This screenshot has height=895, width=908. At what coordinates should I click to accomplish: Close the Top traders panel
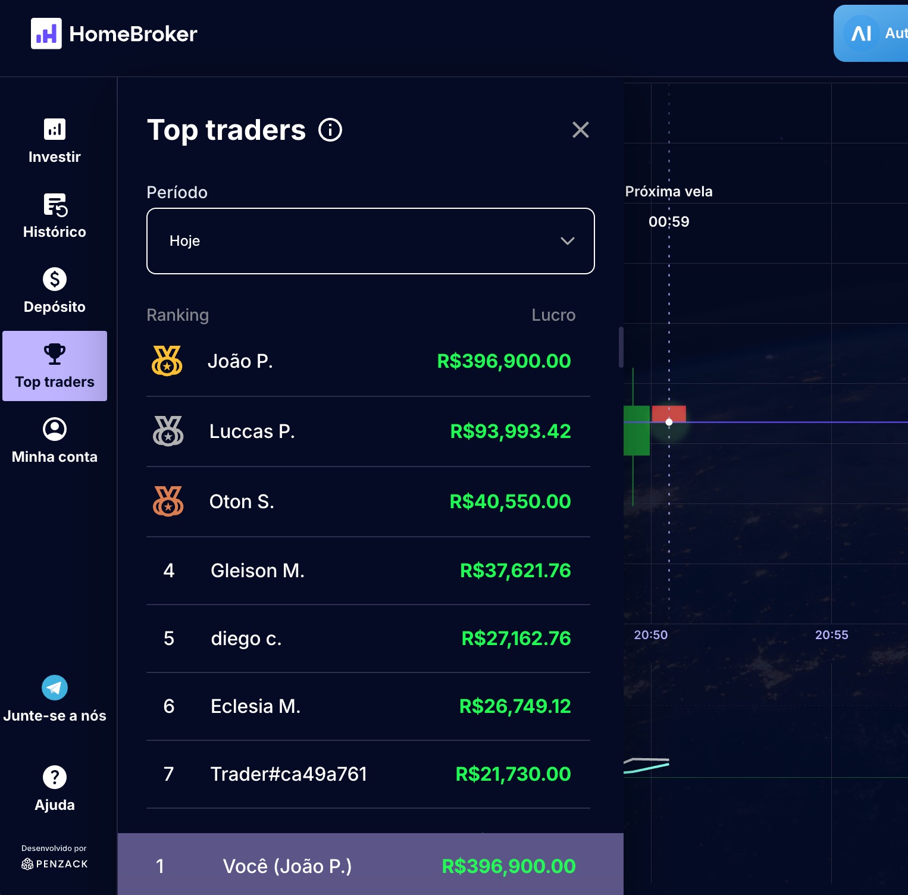(x=580, y=130)
